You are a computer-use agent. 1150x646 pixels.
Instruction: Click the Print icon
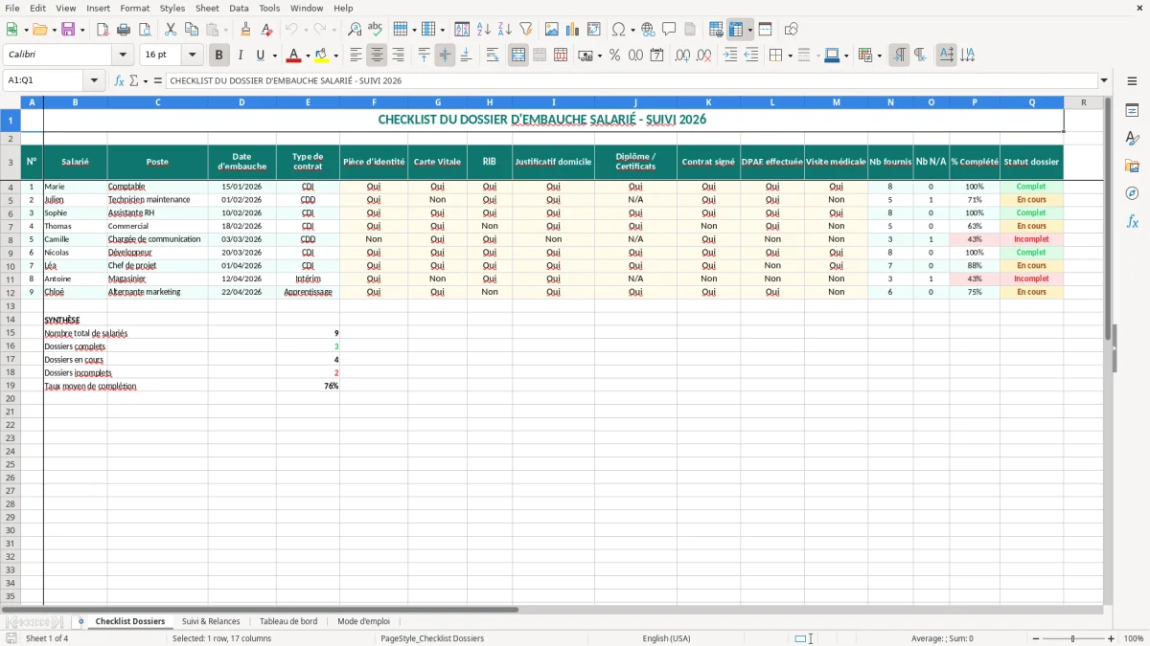click(x=124, y=30)
